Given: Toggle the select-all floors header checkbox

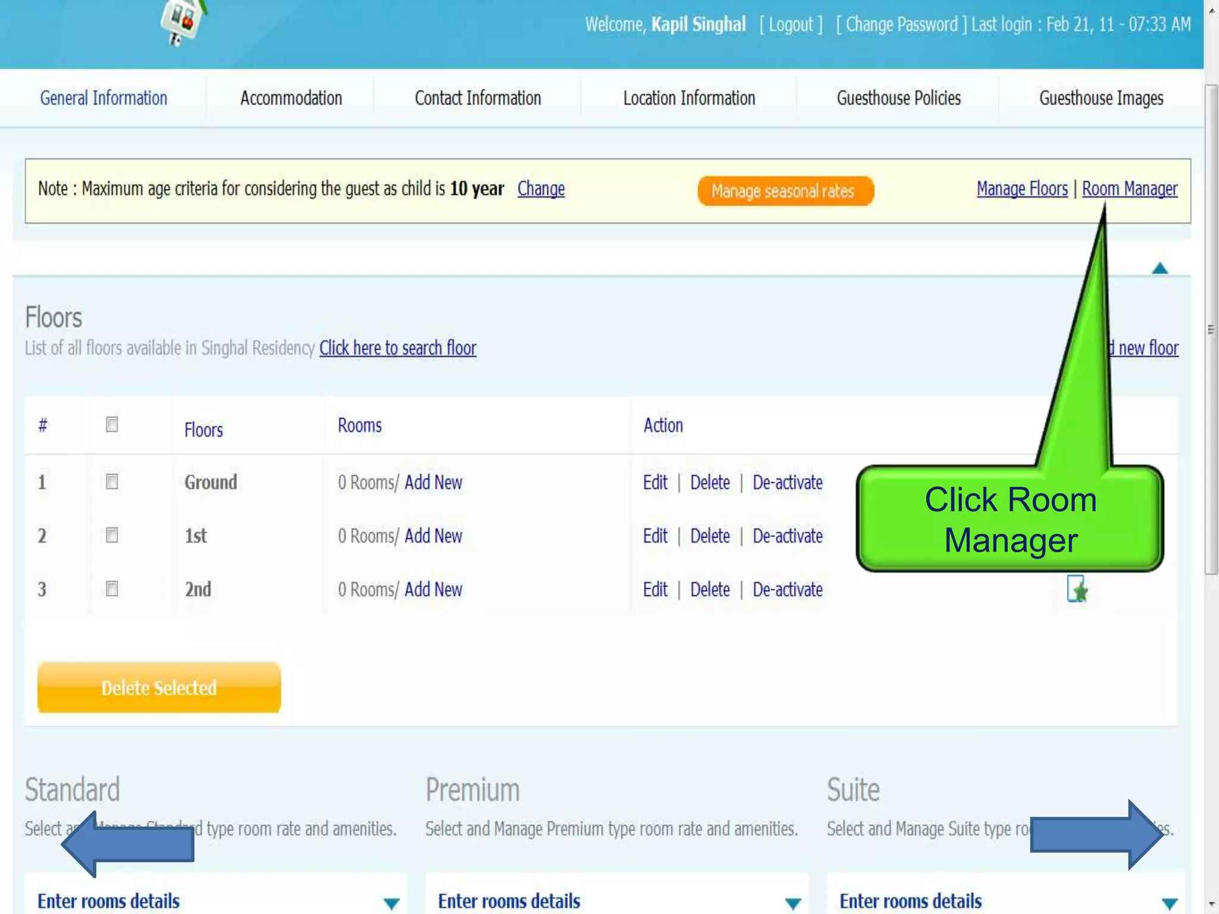Looking at the screenshot, I should point(112,424).
